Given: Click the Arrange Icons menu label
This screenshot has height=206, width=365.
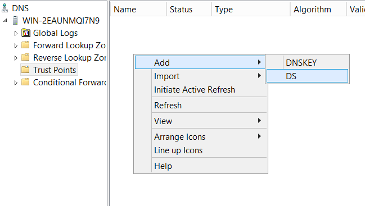Looking at the screenshot, I should point(180,137).
